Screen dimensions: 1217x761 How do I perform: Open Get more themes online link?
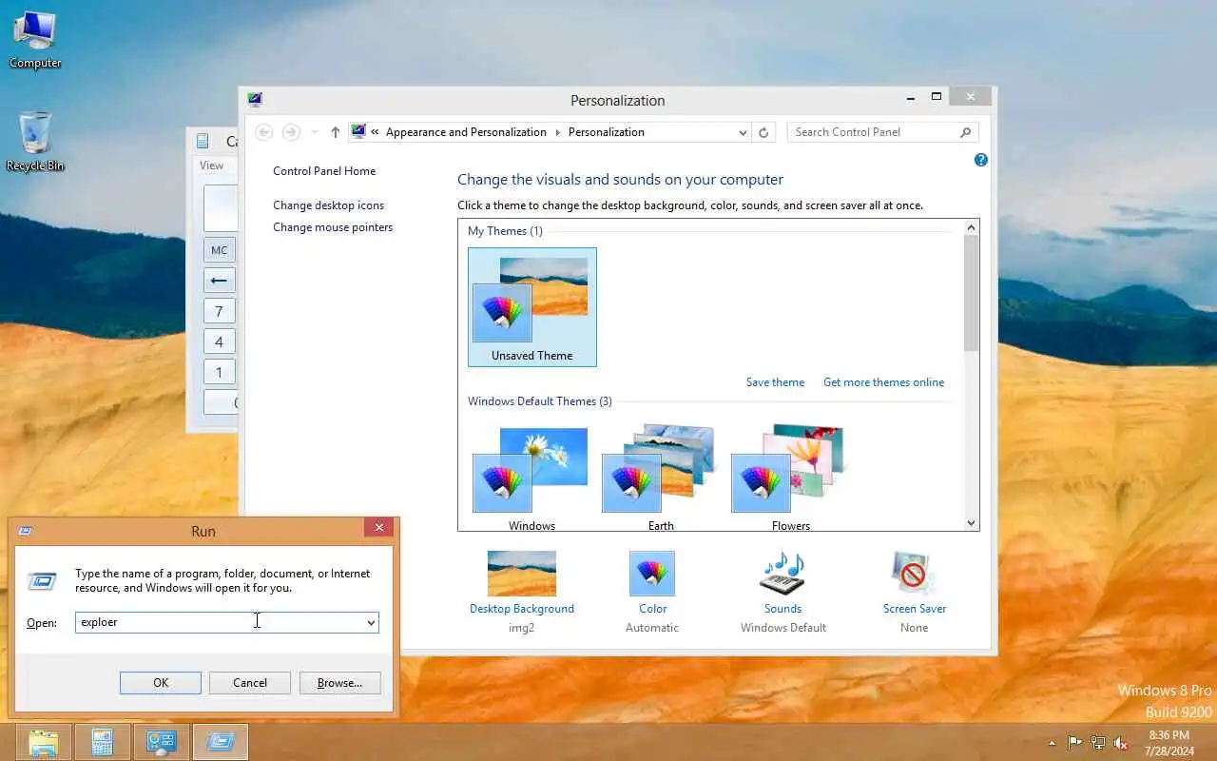pyautogui.click(x=883, y=382)
